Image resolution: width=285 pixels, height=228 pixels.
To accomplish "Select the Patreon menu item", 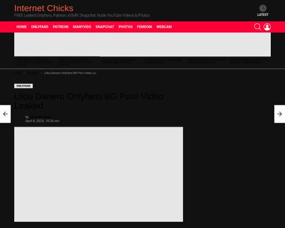I will [x=60, y=27].
